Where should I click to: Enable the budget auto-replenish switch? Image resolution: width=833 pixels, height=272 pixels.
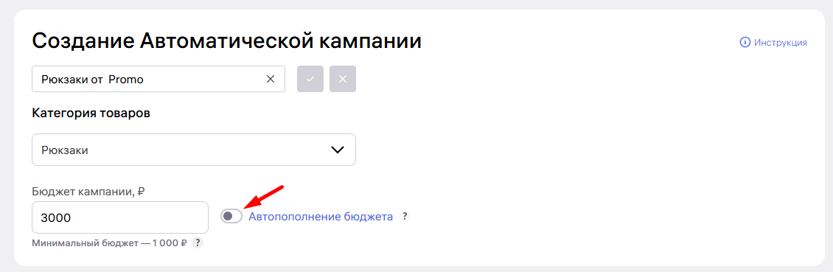[231, 216]
